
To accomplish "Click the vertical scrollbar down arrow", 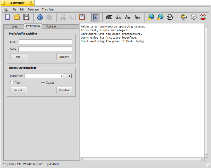I will (x=206, y=156).
